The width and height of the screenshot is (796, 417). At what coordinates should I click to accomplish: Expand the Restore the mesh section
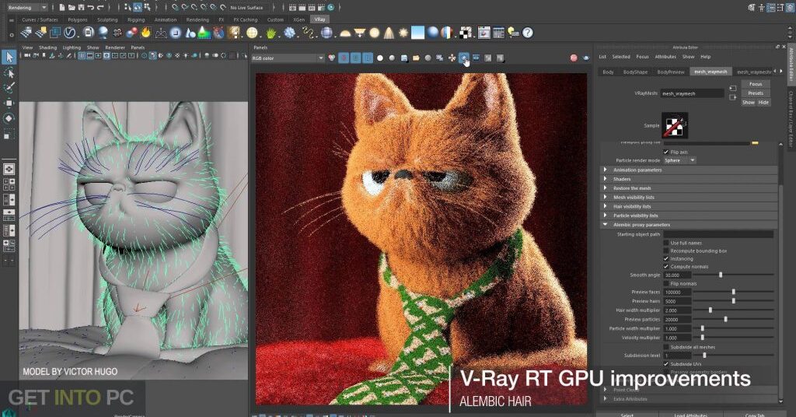click(x=689, y=188)
